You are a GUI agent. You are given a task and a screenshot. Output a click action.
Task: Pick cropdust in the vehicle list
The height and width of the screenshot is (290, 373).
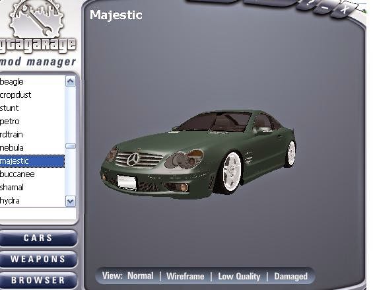32,95
